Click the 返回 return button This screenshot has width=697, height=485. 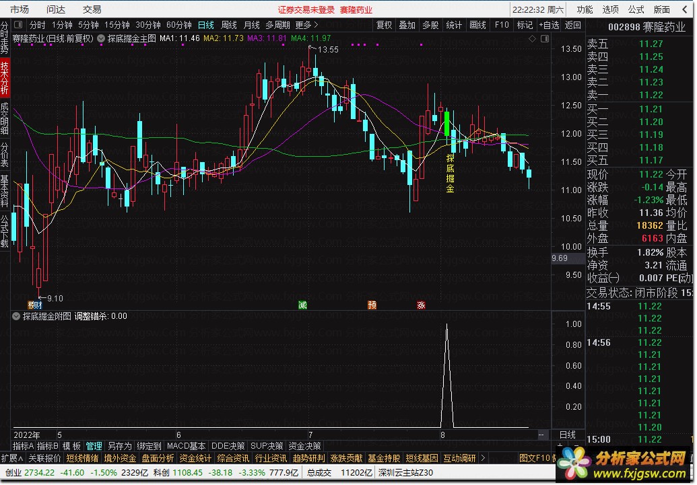pyautogui.click(x=572, y=26)
